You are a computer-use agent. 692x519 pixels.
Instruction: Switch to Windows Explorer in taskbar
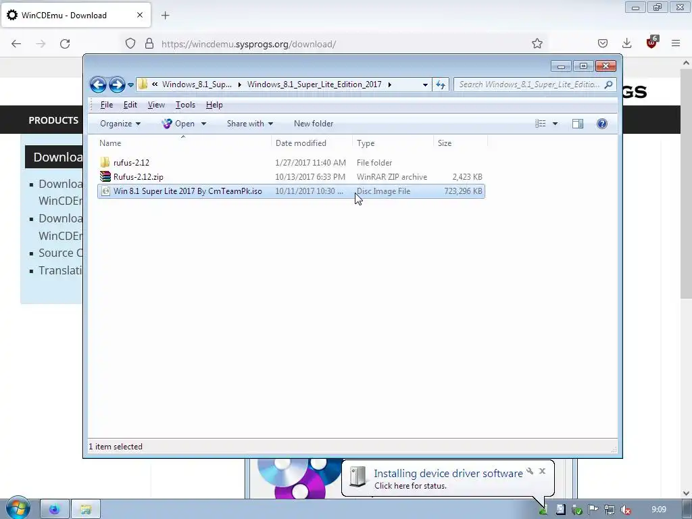[86, 510]
